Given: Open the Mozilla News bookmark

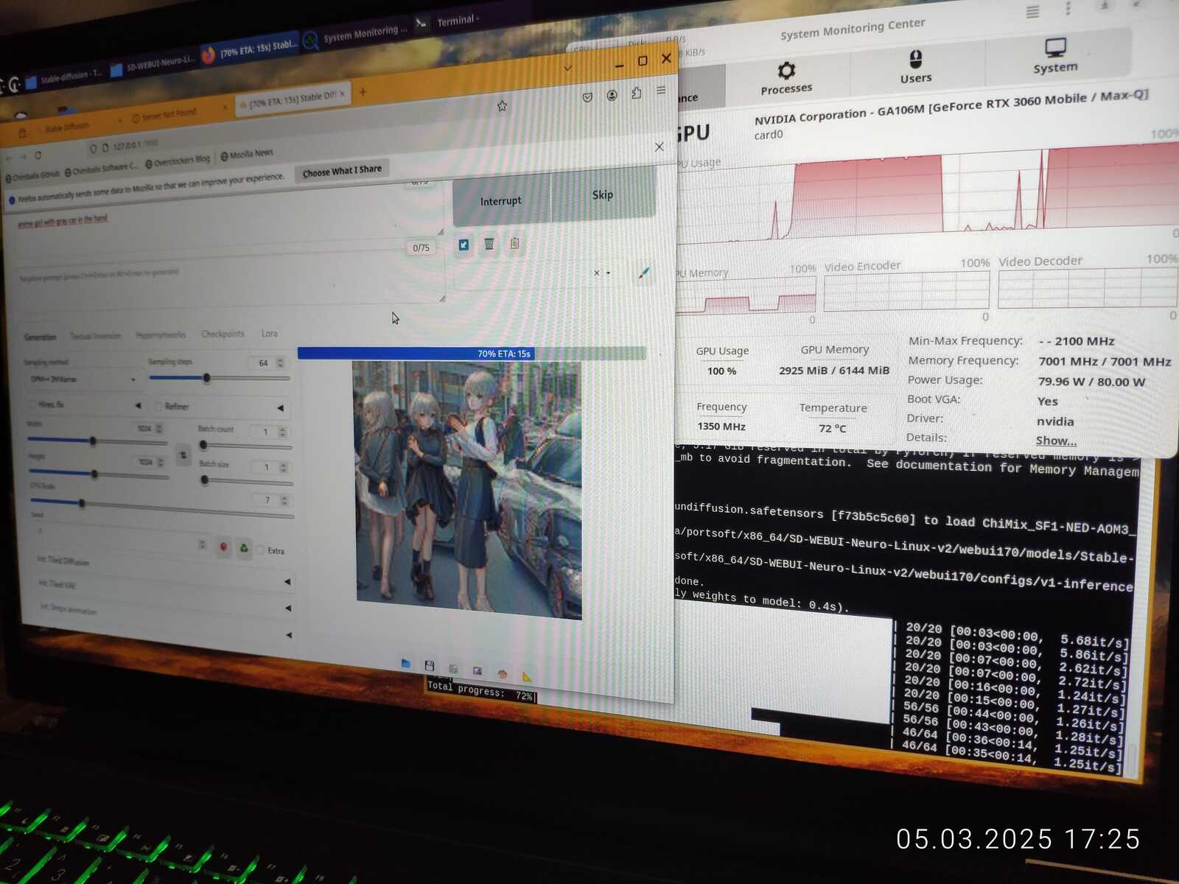Looking at the screenshot, I should (247, 155).
